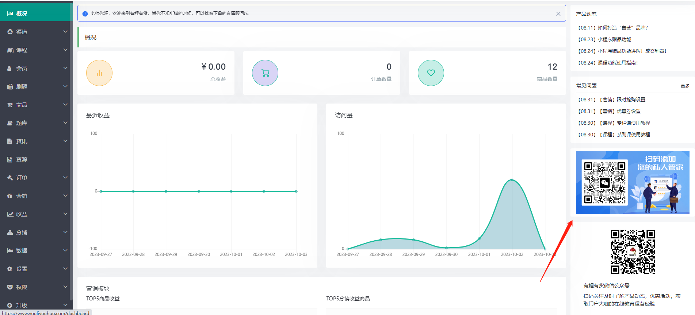Screen dimensions: 695x315
Task: Click the green 商品数量 heart icon
Action: coord(431,73)
